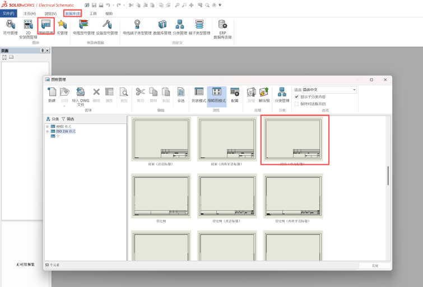Expand the ISO 216 格式 tree node
Viewport: 423px width, 287px height.
click(x=48, y=131)
